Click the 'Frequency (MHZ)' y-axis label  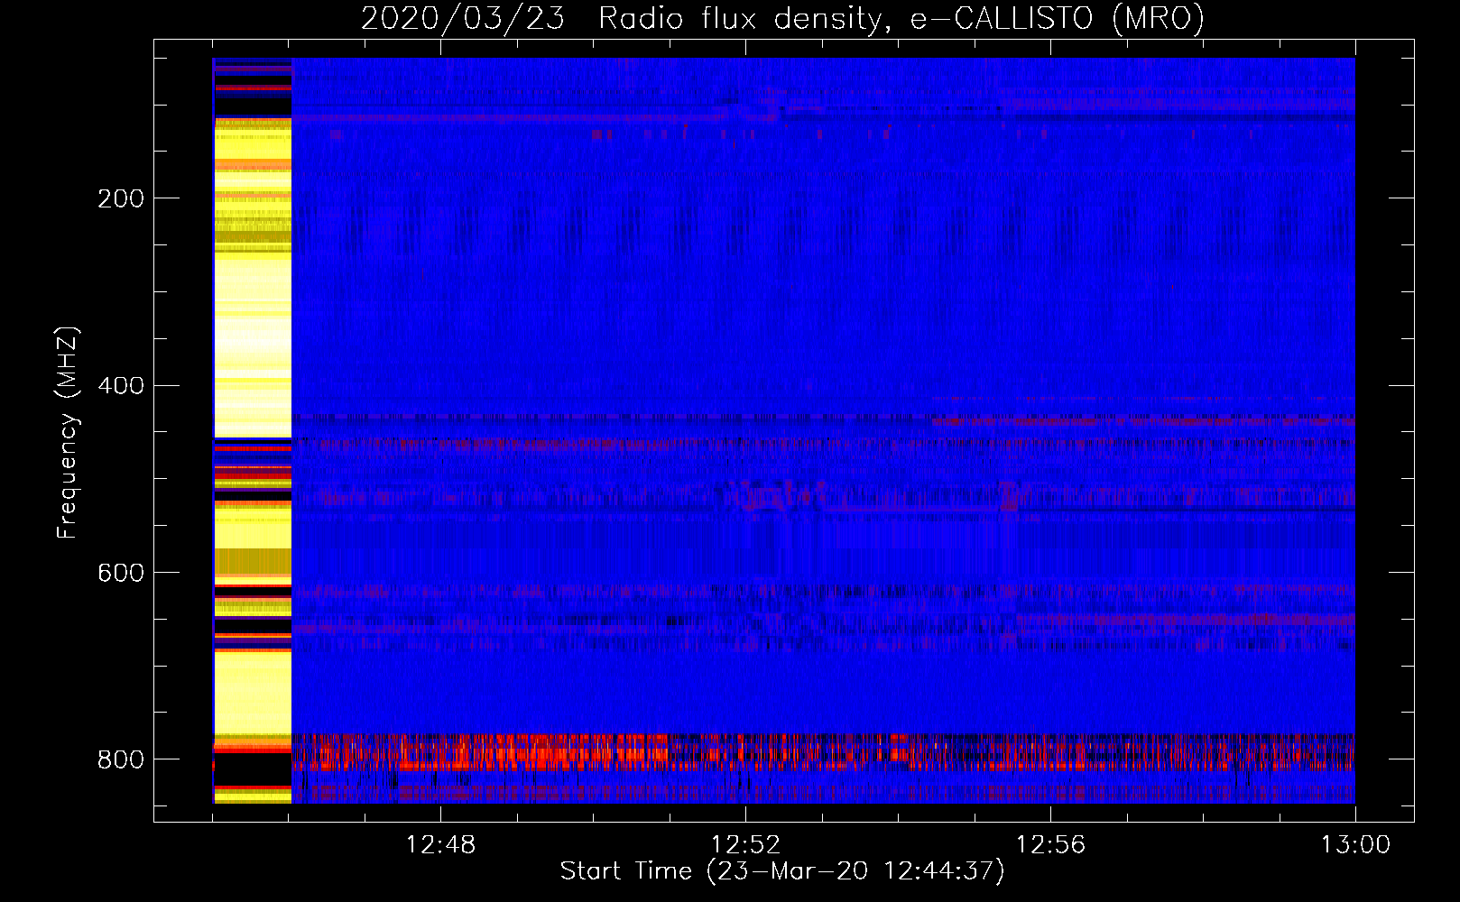tap(67, 432)
